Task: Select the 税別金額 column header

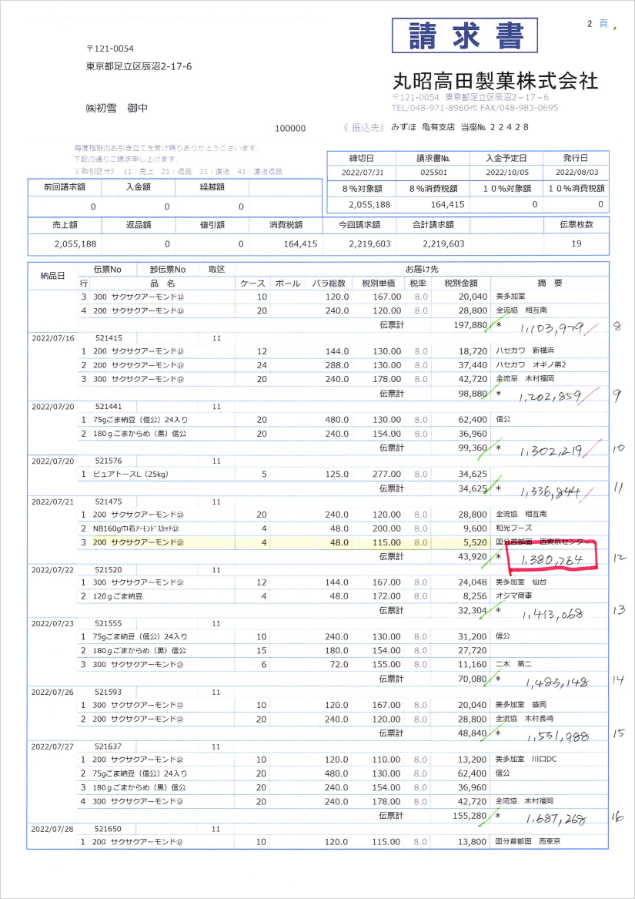Action: (461, 283)
